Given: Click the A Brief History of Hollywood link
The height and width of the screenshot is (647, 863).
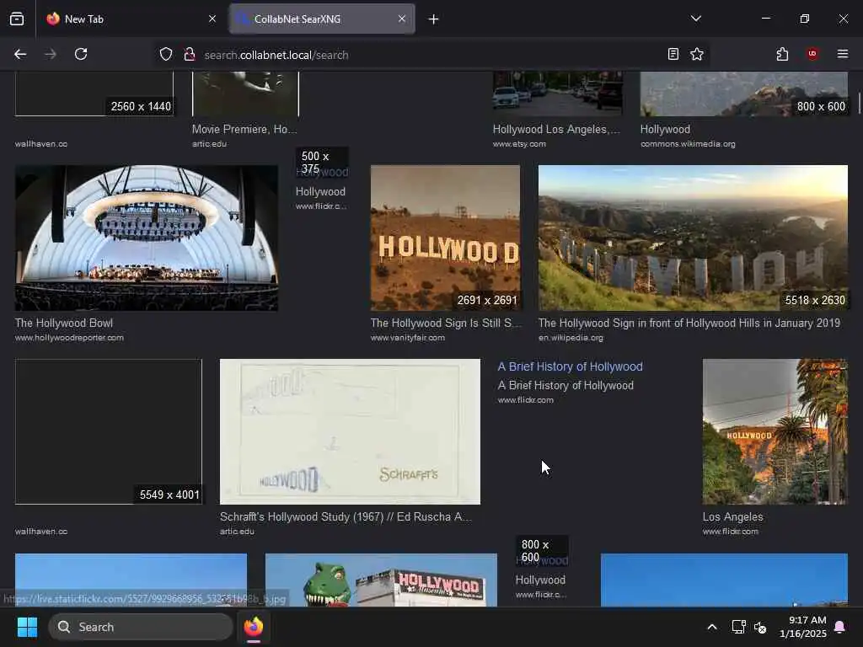Looking at the screenshot, I should [x=571, y=366].
